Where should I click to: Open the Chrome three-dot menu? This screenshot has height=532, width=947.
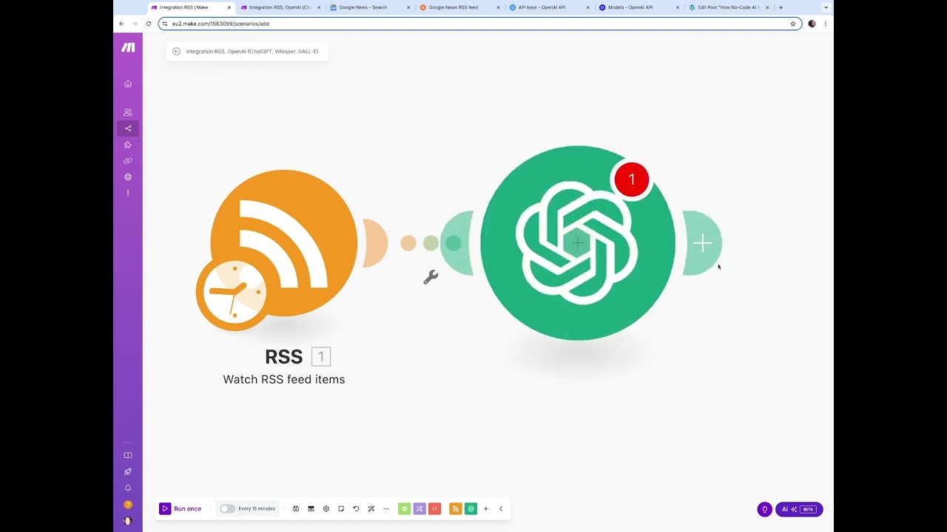[x=826, y=24]
